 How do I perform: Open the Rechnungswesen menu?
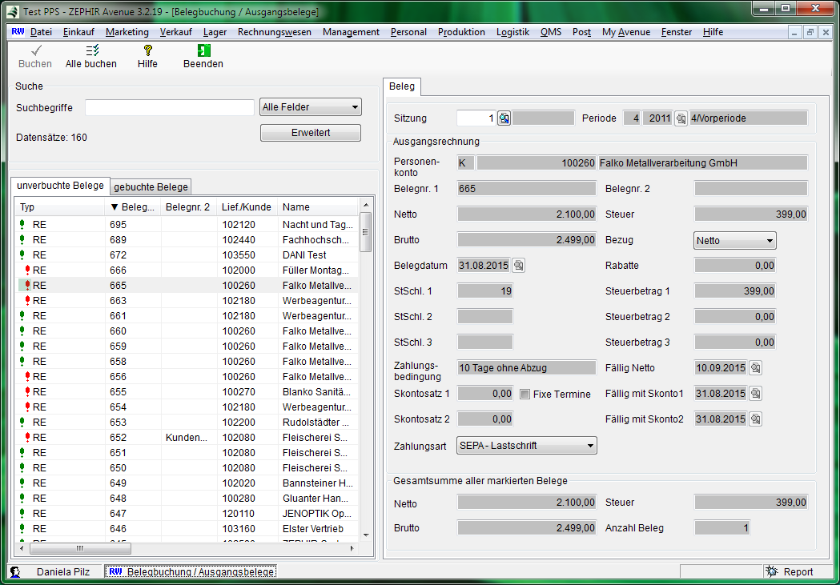(x=275, y=32)
